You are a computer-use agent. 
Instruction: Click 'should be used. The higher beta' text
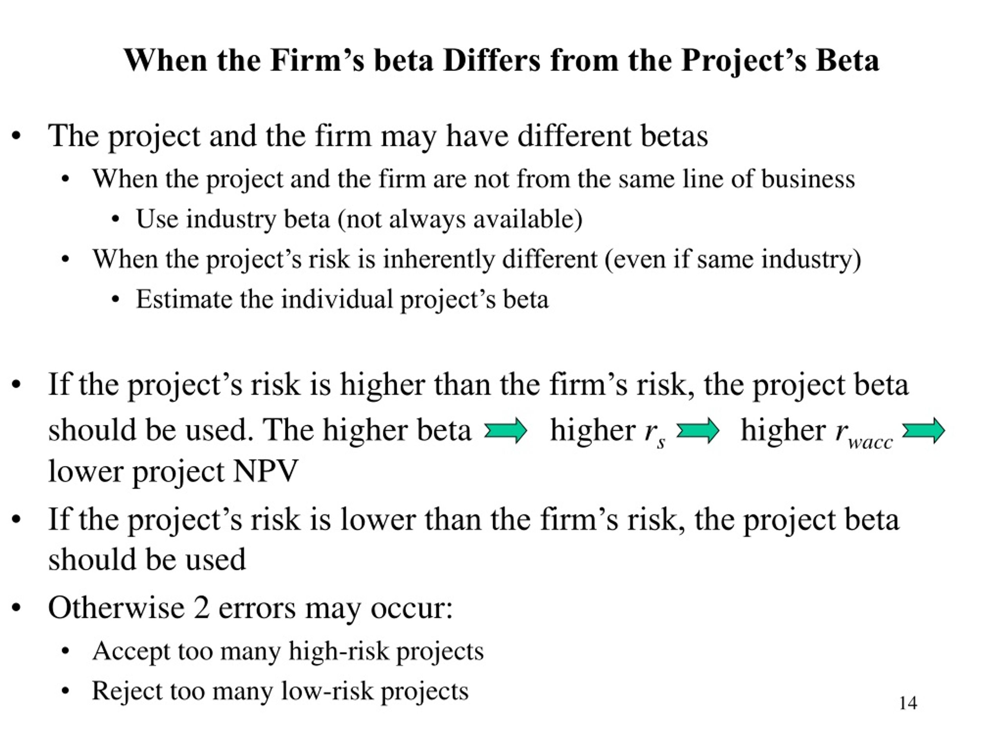pos(260,430)
